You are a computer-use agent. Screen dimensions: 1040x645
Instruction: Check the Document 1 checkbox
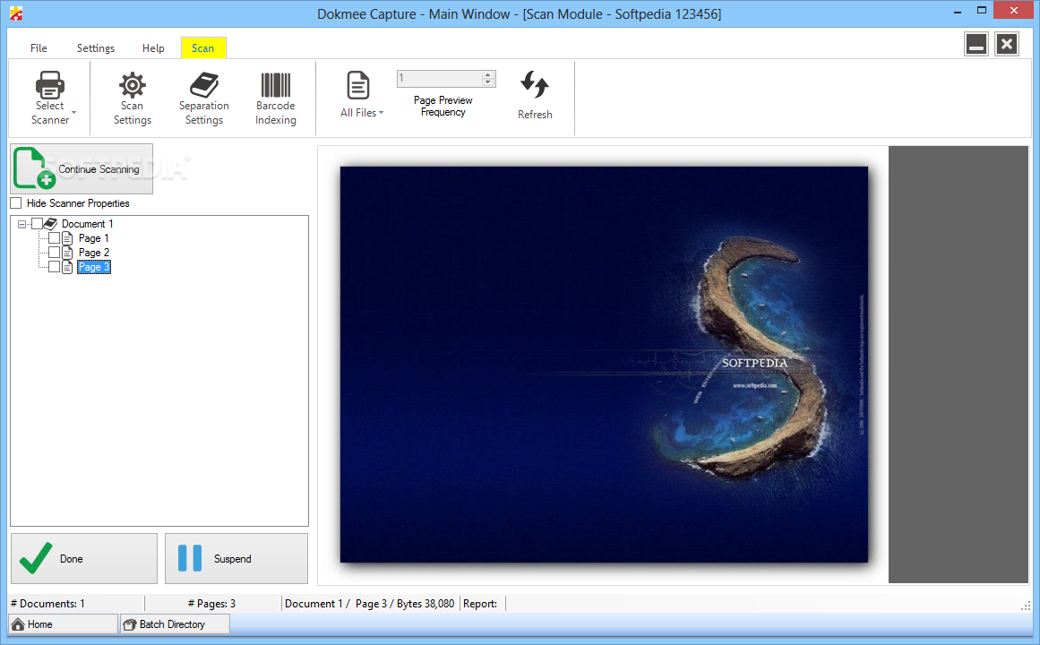tap(37, 224)
